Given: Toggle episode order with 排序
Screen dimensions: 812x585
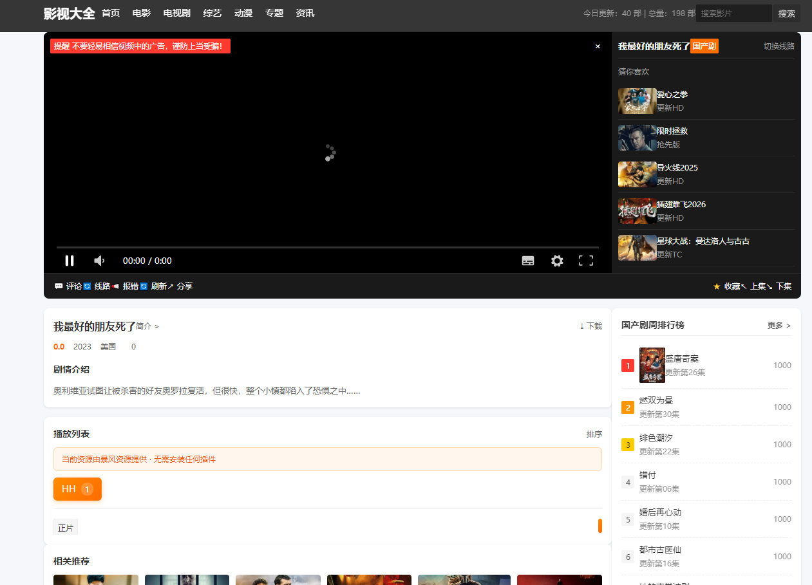Looking at the screenshot, I should click(x=594, y=434).
